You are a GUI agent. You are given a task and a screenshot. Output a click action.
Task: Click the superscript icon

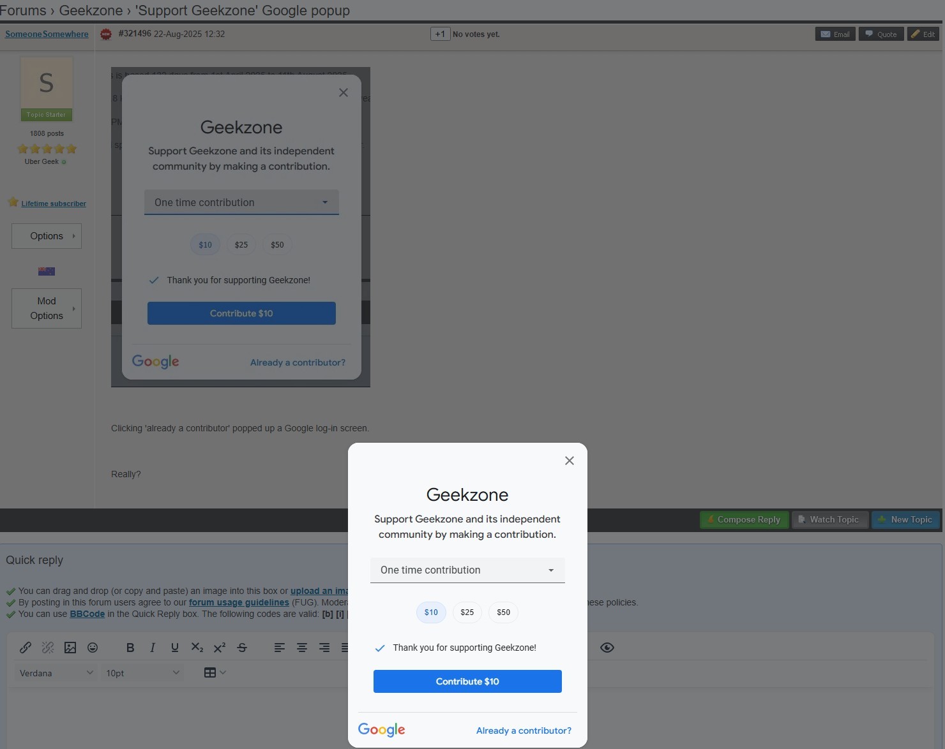pyautogui.click(x=220, y=648)
